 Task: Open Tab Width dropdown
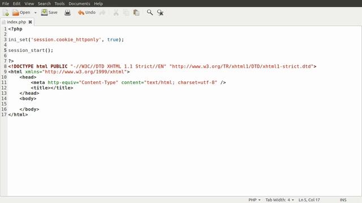pyautogui.click(x=279, y=200)
